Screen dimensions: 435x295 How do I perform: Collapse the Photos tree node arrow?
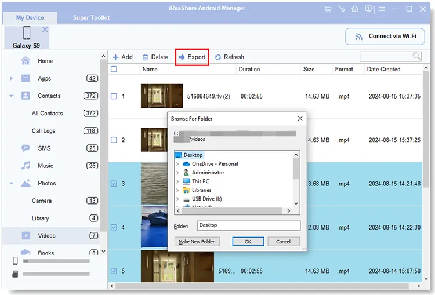point(12,183)
